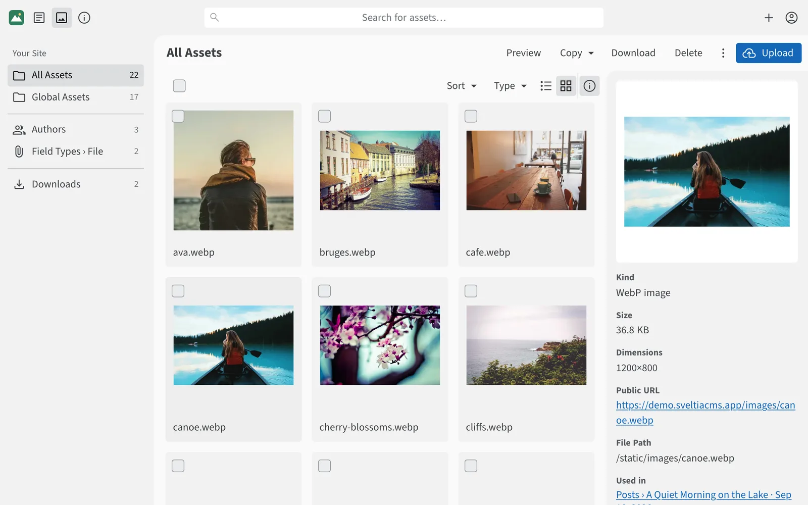The width and height of the screenshot is (808, 505).
Task: Open the Authors collection assets
Action: (76, 129)
